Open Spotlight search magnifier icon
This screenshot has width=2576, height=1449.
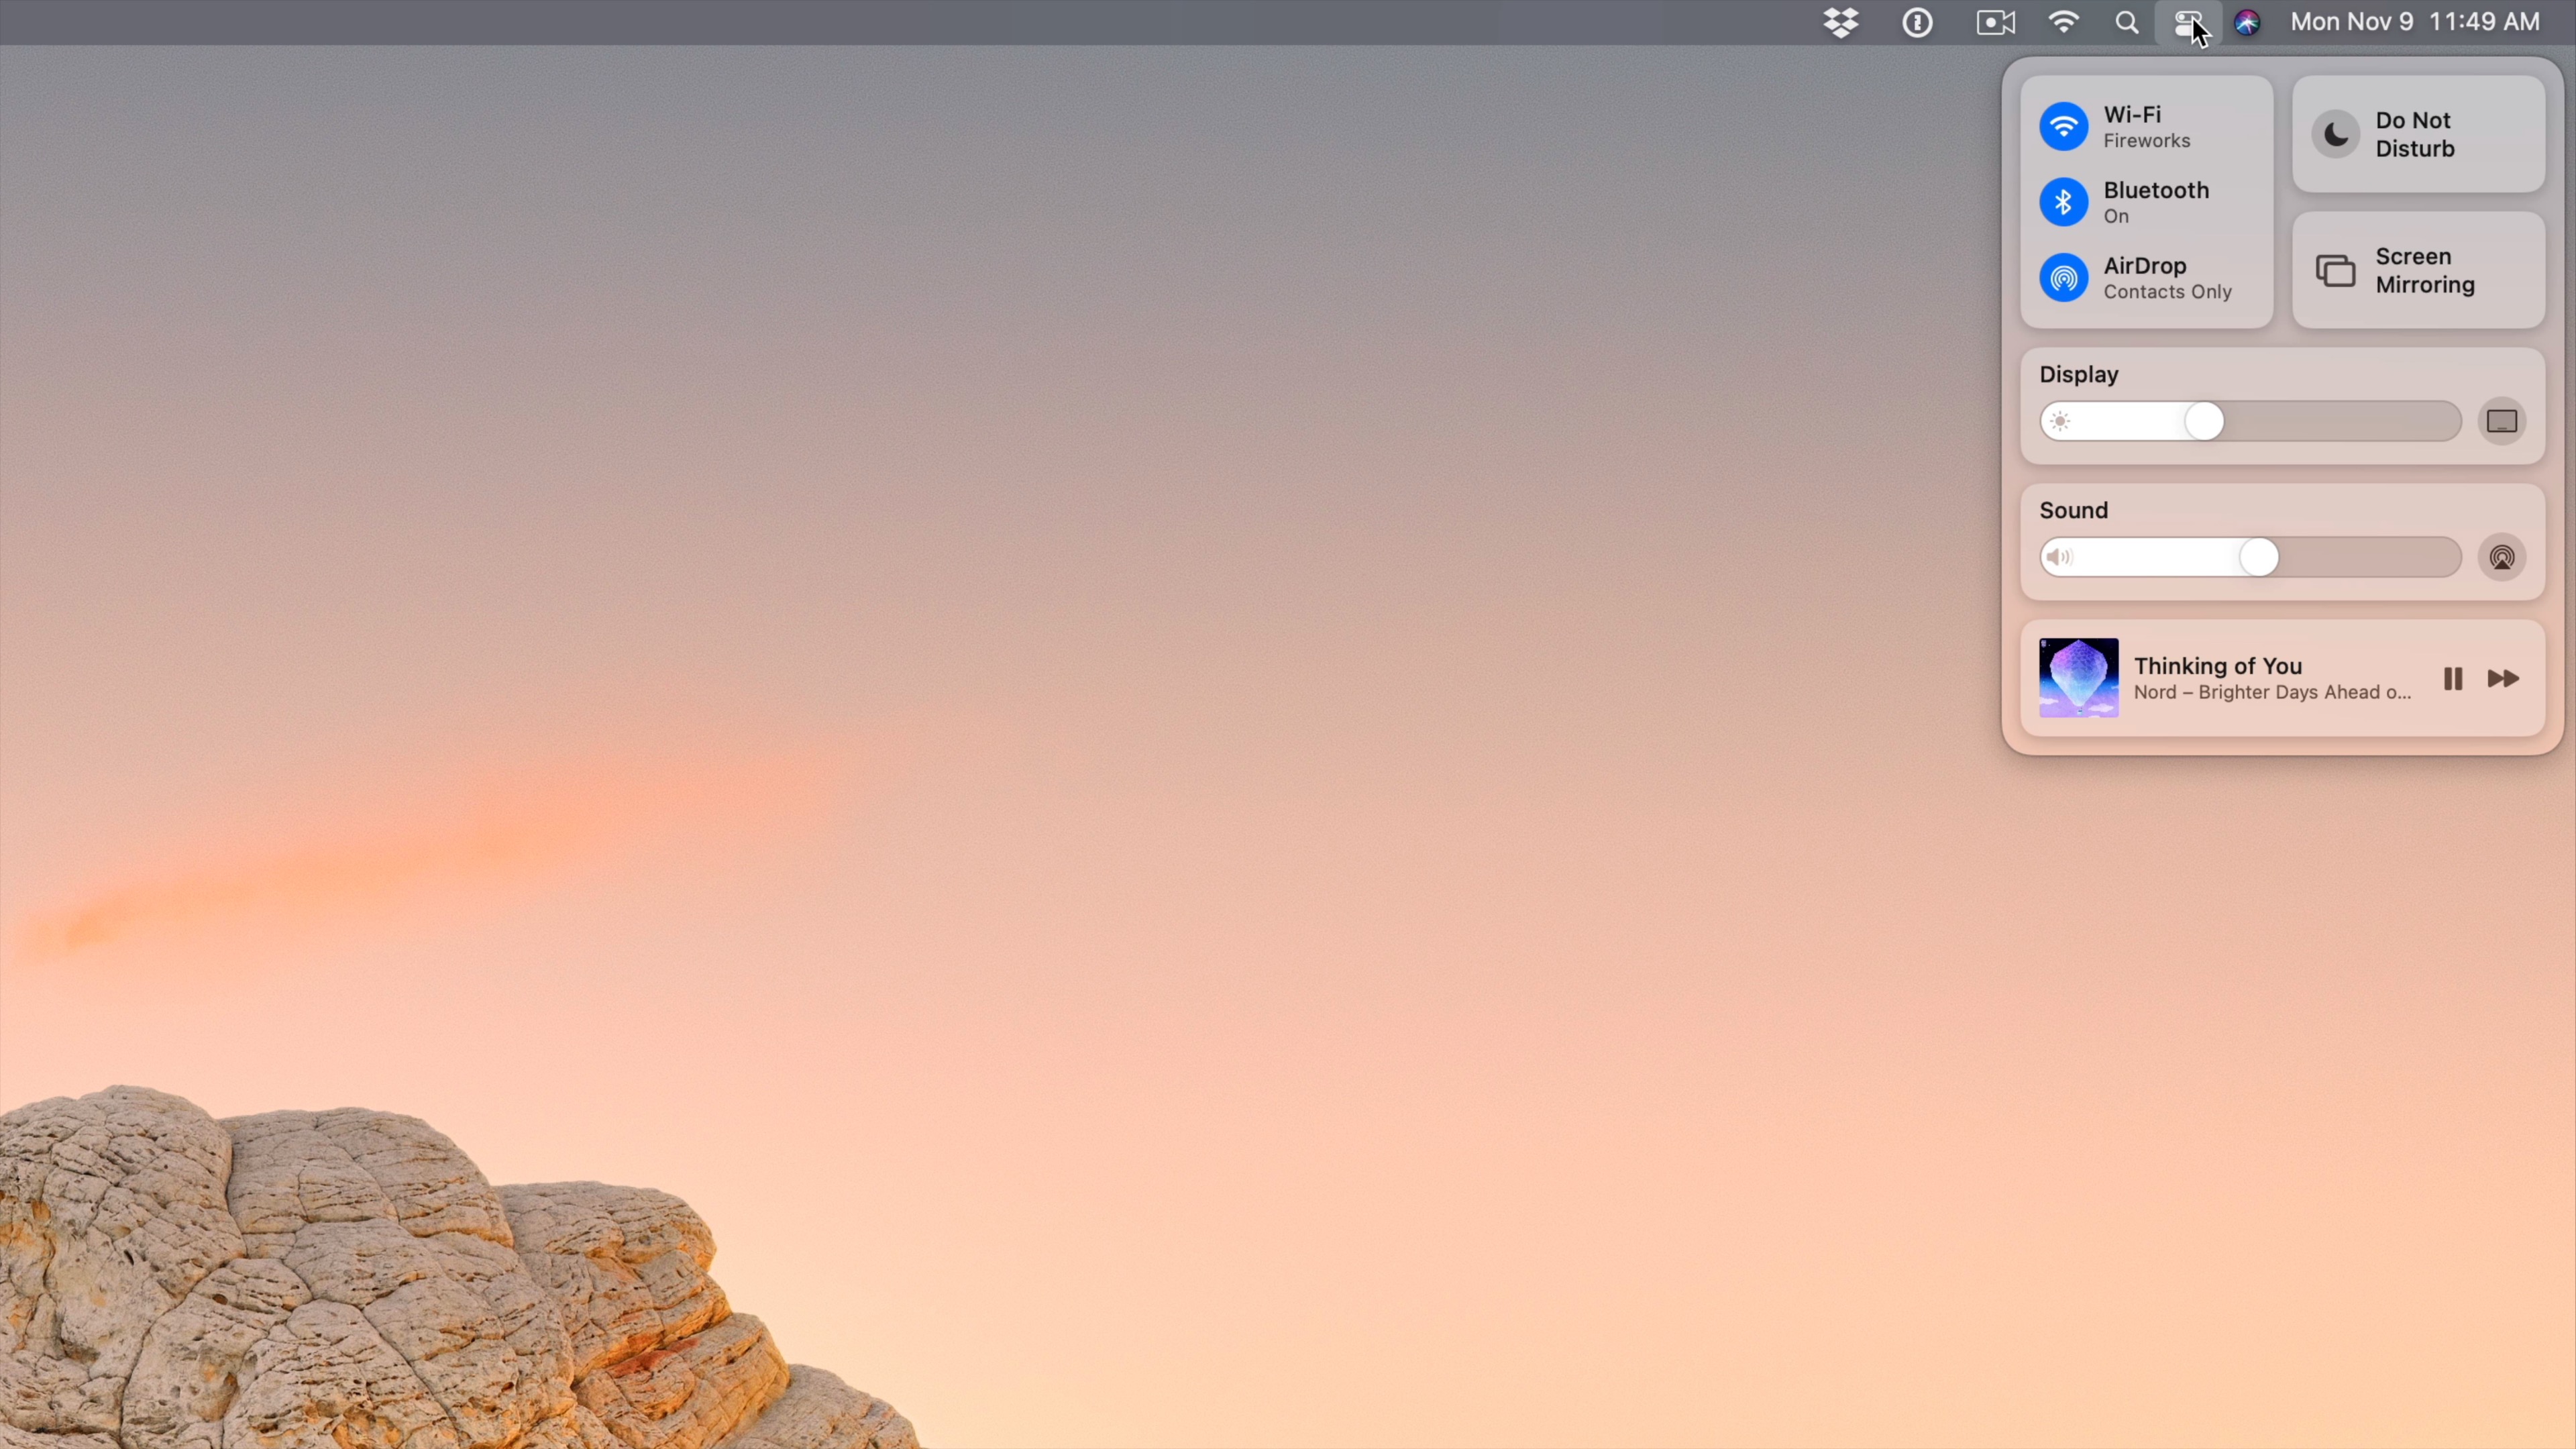[x=2127, y=22]
